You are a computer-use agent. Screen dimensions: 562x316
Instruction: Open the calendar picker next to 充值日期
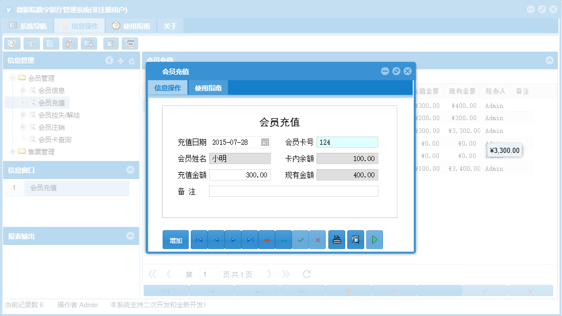tap(265, 142)
